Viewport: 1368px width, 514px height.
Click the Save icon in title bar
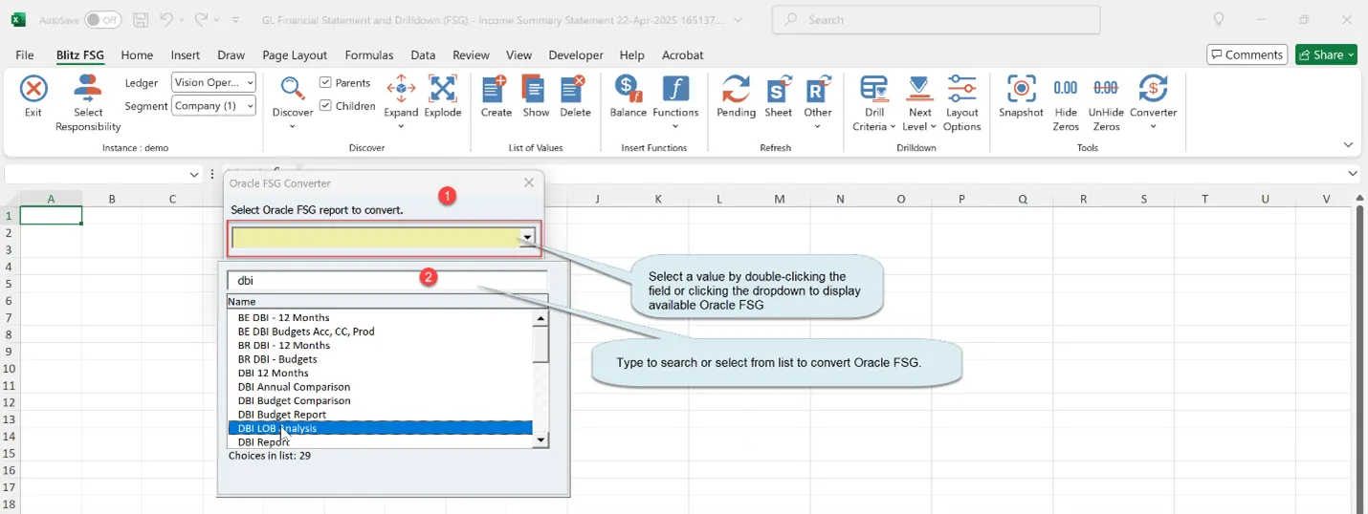click(141, 19)
